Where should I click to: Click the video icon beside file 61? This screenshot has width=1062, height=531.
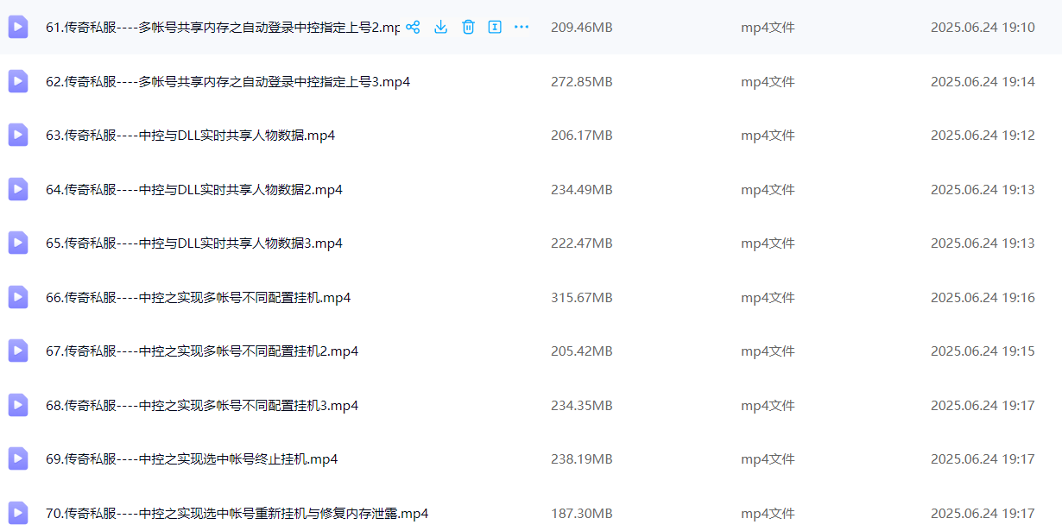tap(18, 27)
